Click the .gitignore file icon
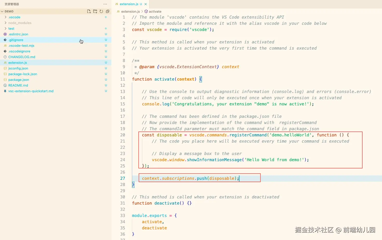The image size is (382, 240). 5,40
